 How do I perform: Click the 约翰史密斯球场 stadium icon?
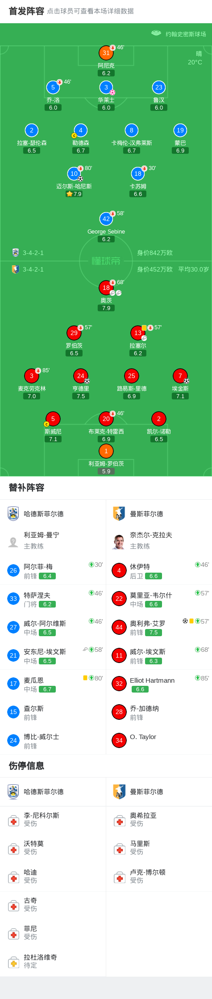156,33
